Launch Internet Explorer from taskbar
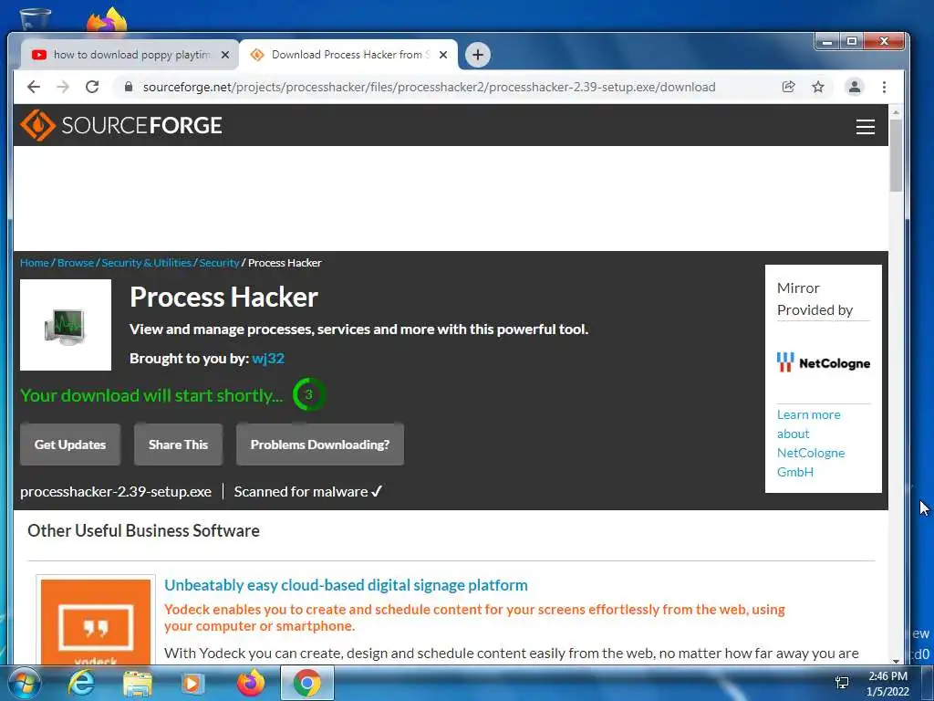Screen dimensions: 934x701 tap(81, 683)
